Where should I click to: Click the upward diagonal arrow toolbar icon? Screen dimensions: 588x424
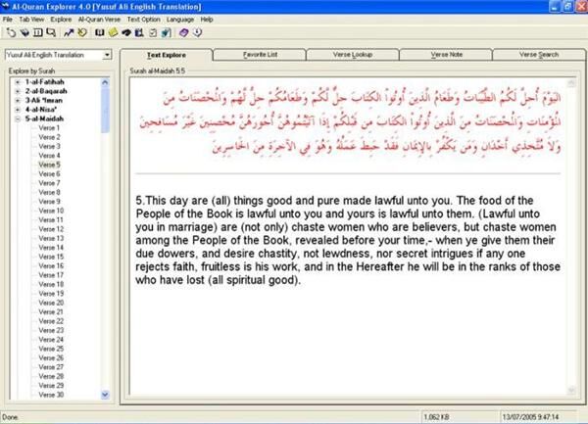click(x=69, y=33)
